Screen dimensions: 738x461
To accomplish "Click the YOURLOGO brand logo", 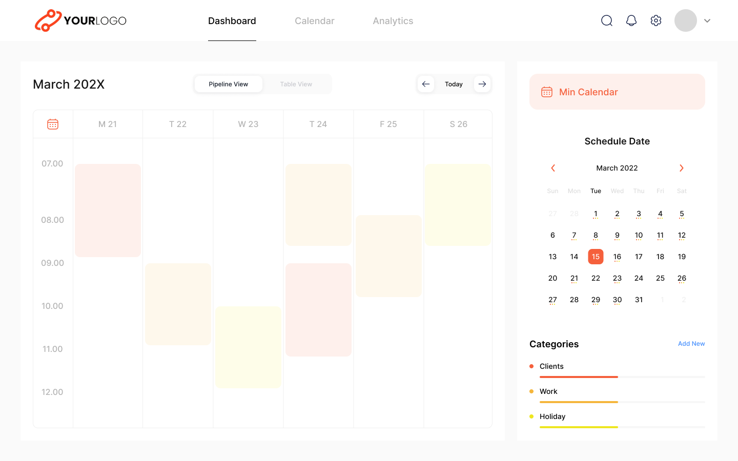I will 80,20.
